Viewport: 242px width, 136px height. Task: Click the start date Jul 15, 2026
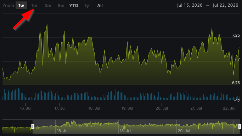(190, 5)
